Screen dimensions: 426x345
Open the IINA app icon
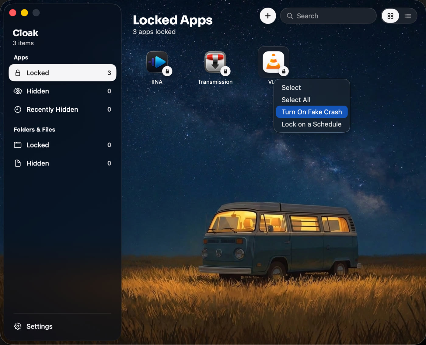(x=157, y=62)
